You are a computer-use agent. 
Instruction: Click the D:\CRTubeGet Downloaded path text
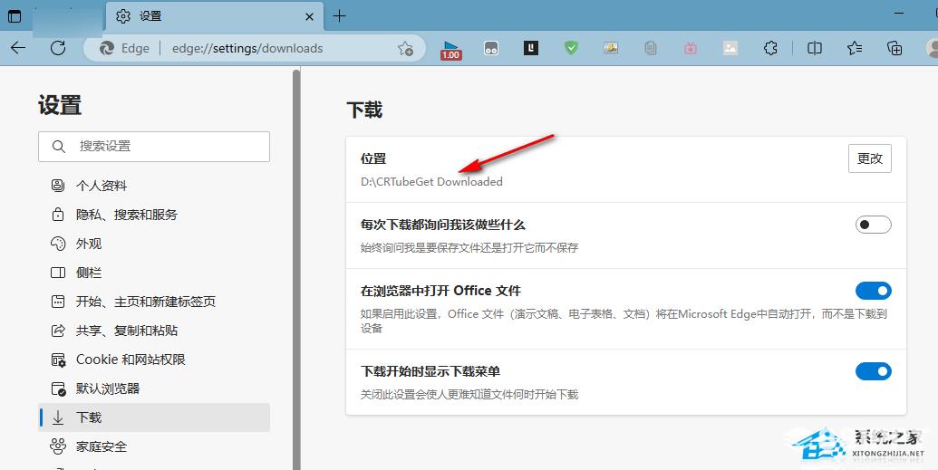431,182
